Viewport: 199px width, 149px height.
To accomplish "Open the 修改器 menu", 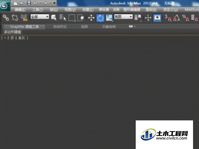I will [x=104, y=10].
